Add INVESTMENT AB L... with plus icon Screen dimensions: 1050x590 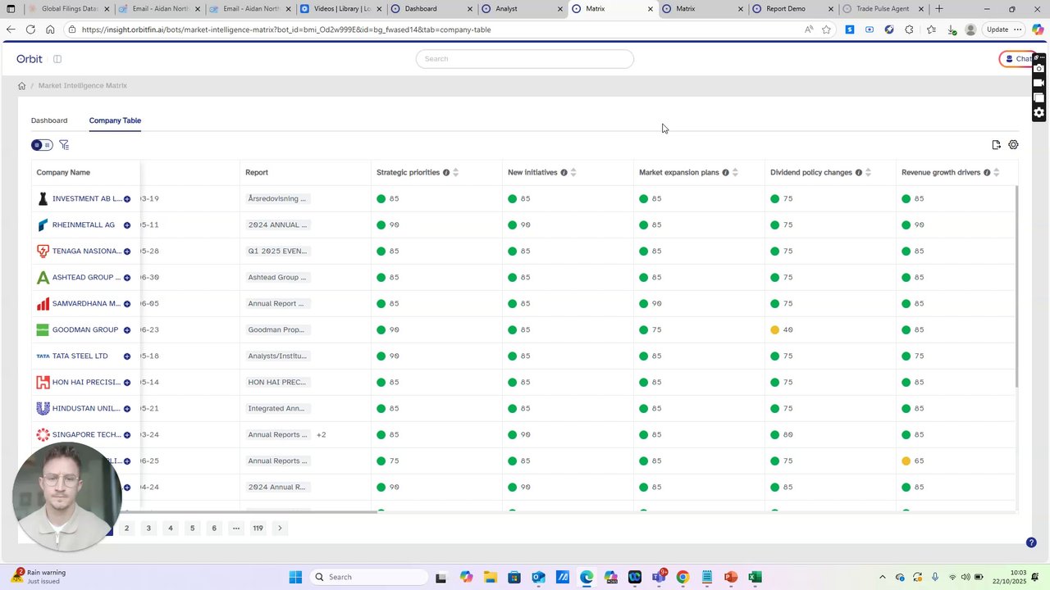127,199
